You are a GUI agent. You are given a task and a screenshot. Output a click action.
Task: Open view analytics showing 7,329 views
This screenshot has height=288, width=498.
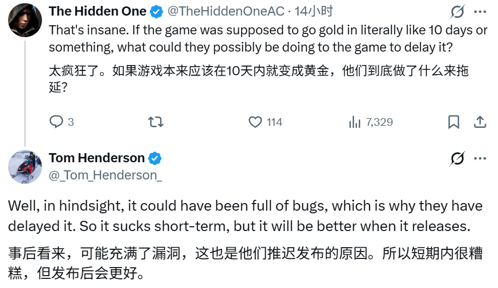tap(355, 123)
